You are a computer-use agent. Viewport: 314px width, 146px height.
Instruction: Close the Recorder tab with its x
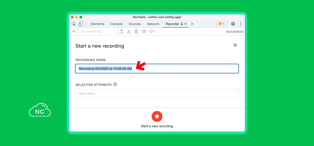pos(186,24)
